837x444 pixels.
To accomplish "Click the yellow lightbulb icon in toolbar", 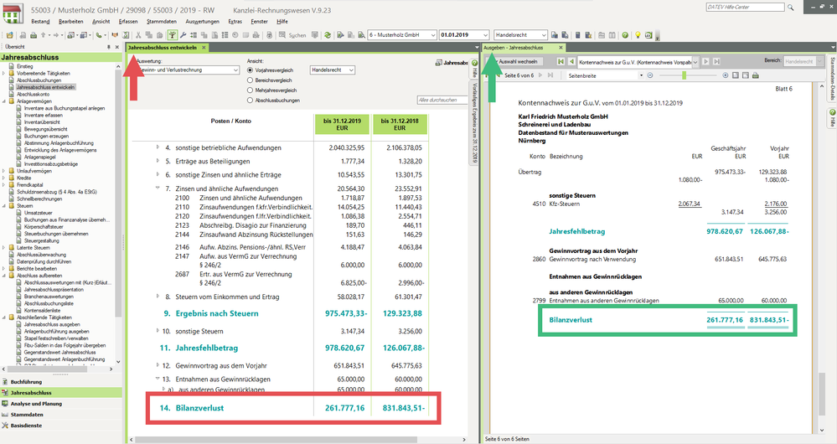I will (638, 35).
